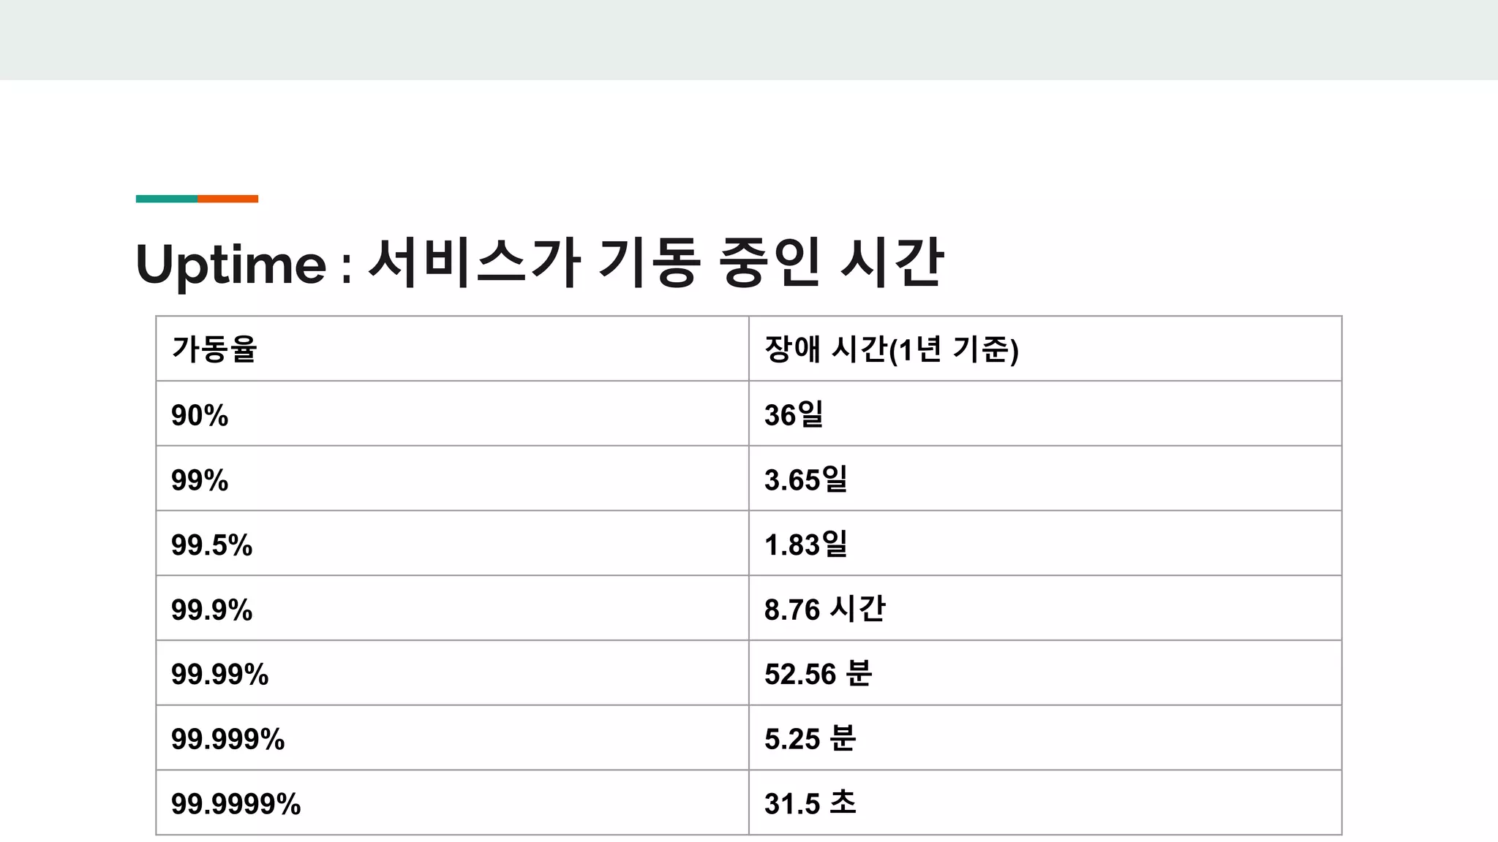Click the '31.5 초' cell
Viewport: 1498px width, 842px height.
tap(1045, 803)
